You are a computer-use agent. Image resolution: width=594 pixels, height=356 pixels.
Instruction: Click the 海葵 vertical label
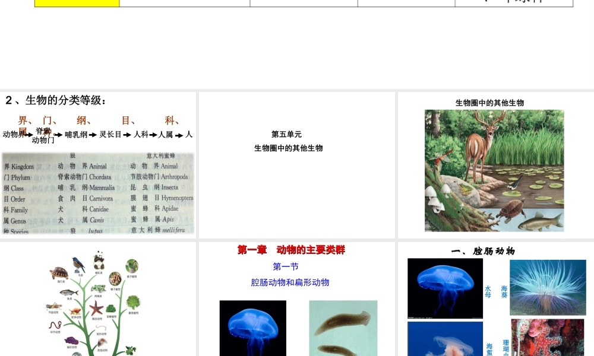[504, 292]
